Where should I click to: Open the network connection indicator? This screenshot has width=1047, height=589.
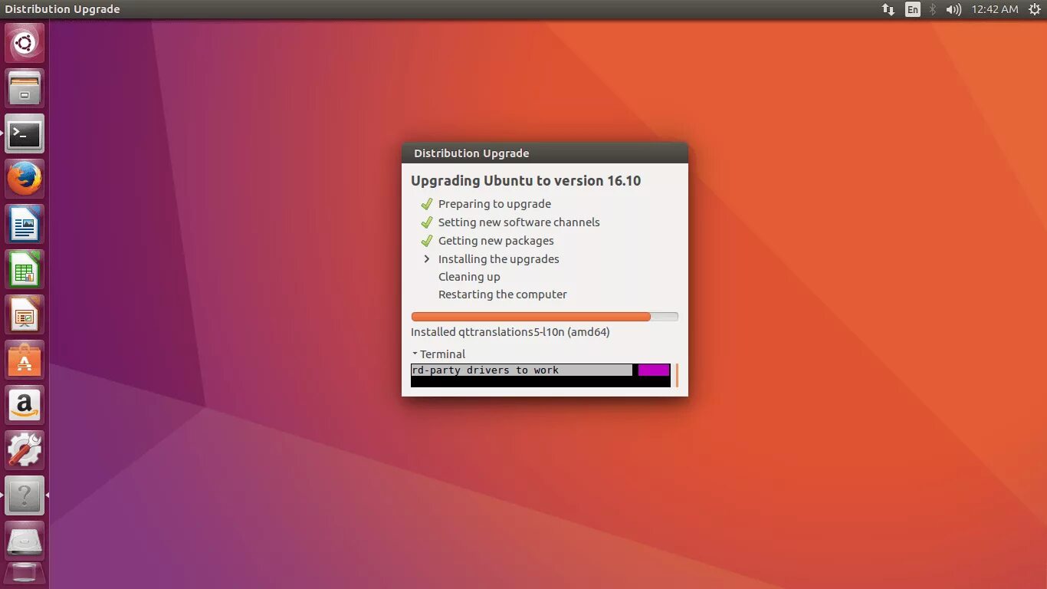coord(888,9)
